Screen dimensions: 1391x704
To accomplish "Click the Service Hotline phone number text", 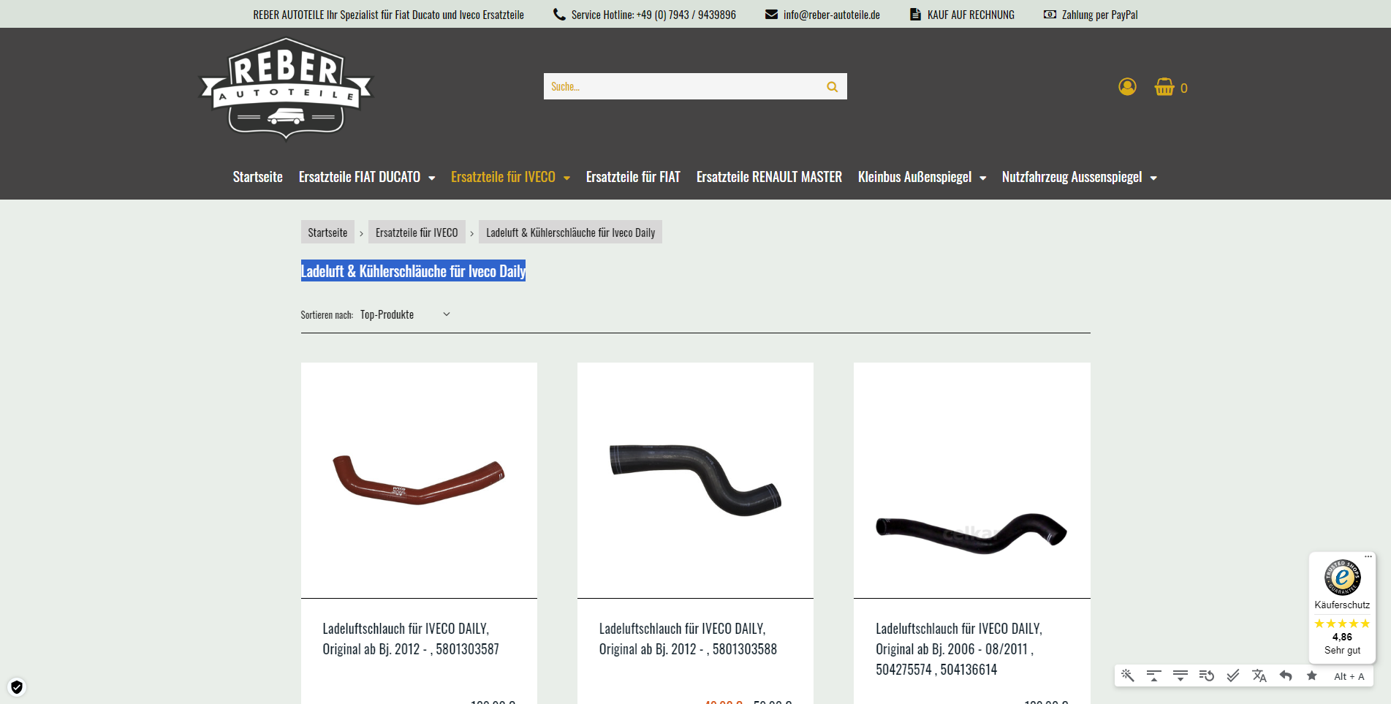I will click(x=653, y=15).
